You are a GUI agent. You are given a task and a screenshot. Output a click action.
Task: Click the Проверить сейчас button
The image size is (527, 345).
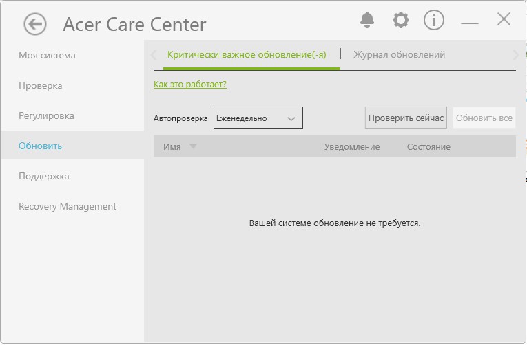[406, 118]
